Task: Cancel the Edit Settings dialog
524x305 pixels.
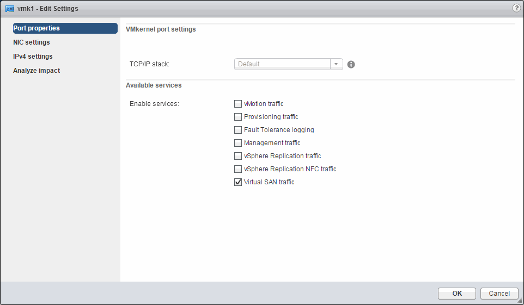Action: (x=499, y=294)
